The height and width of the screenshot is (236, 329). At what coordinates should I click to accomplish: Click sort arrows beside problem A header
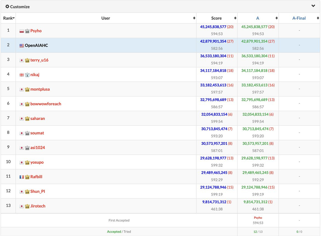click(x=276, y=18)
